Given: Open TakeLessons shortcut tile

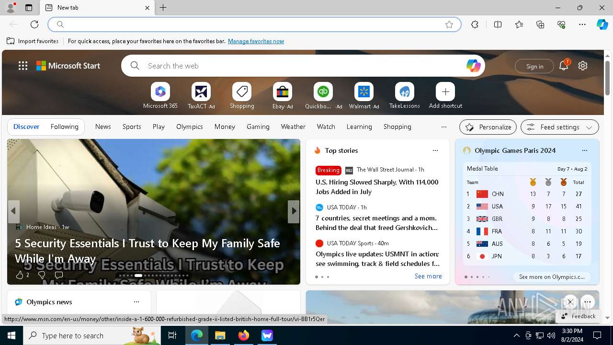Looking at the screenshot, I should tap(405, 96).
